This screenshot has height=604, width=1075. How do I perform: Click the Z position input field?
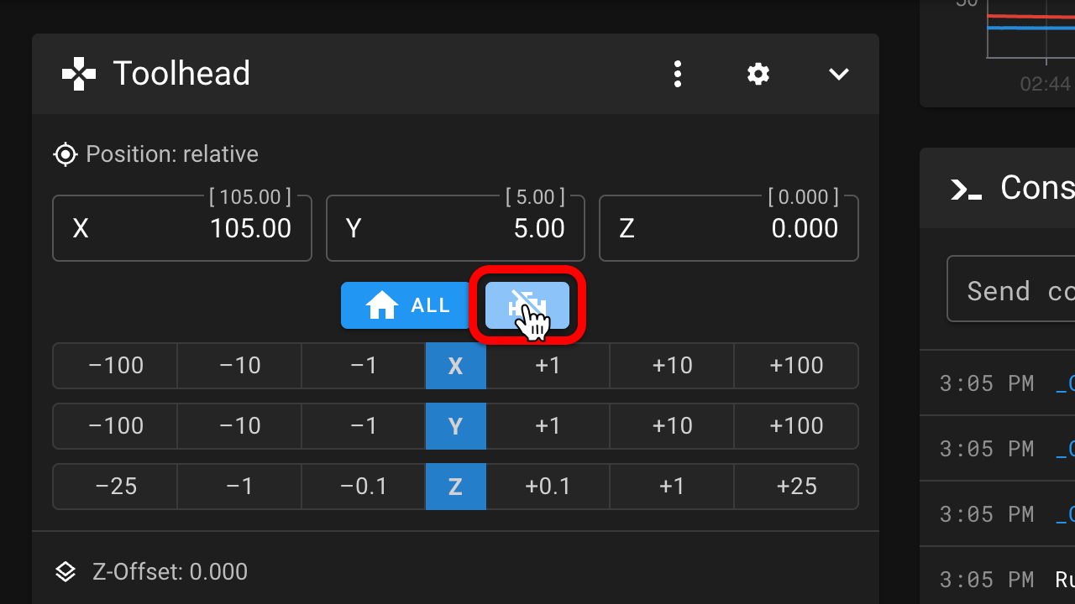pyautogui.click(x=728, y=228)
